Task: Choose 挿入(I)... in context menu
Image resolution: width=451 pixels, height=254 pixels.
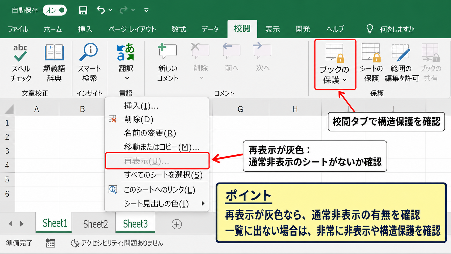Action: 157,106
